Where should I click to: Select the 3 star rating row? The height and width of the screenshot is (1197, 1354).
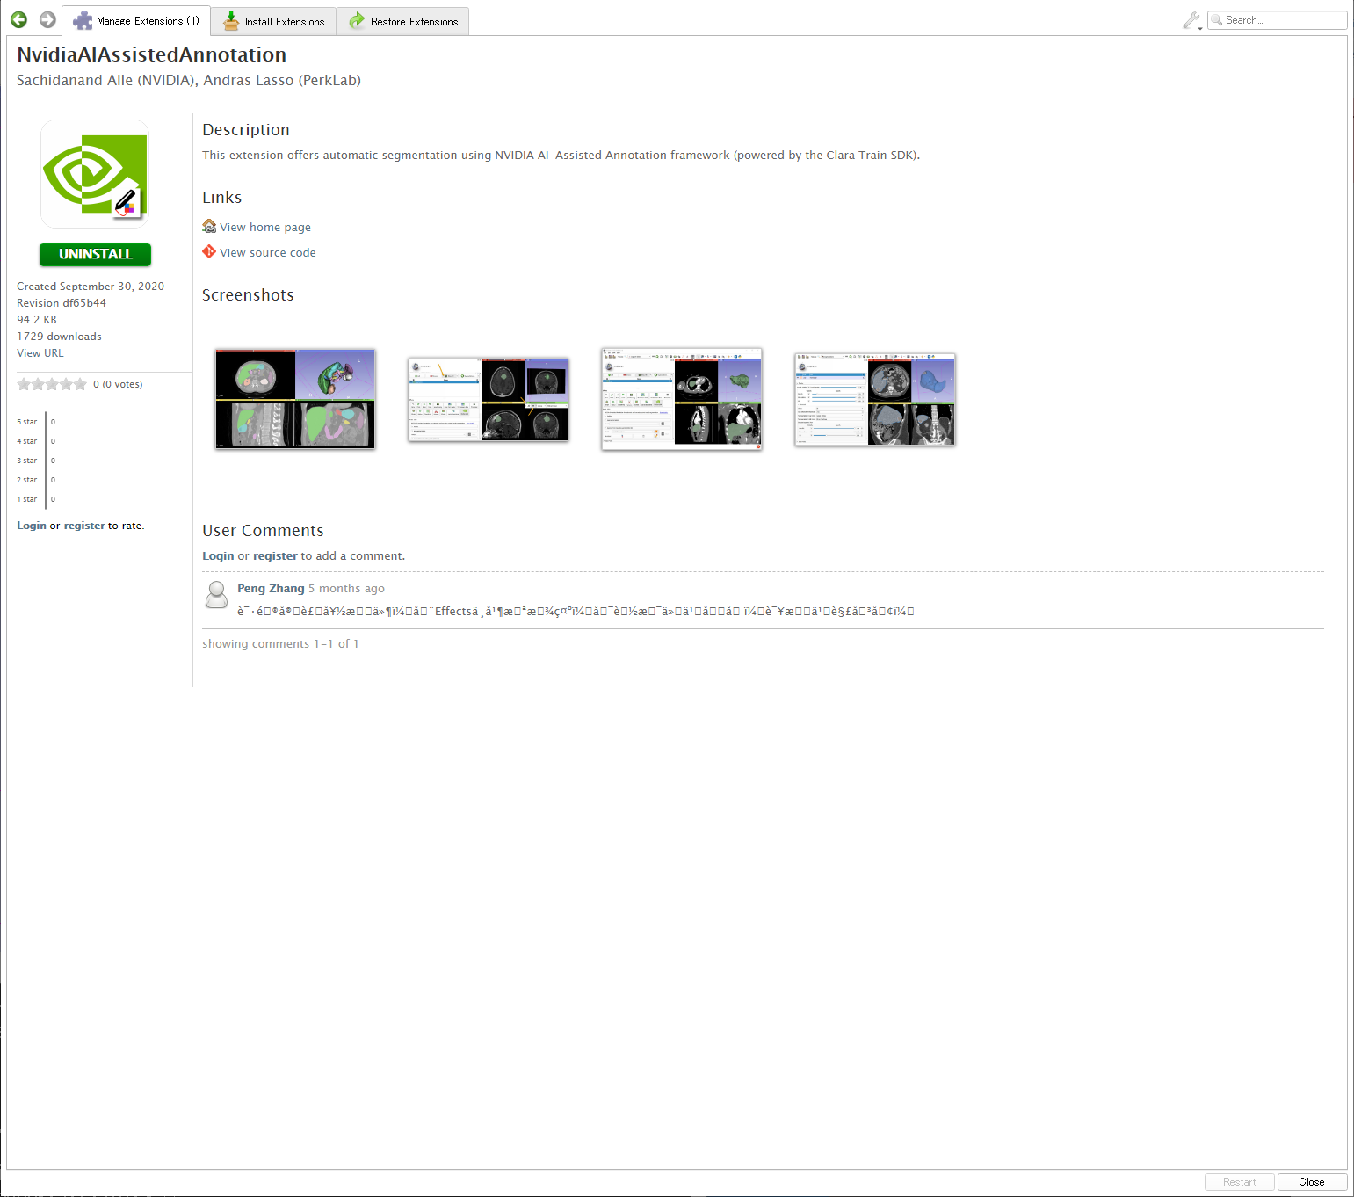click(36, 461)
